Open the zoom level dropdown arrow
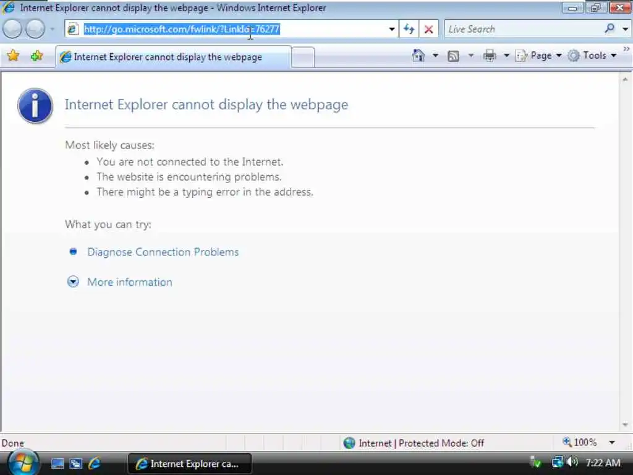This screenshot has height=475, width=633. point(612,443)
